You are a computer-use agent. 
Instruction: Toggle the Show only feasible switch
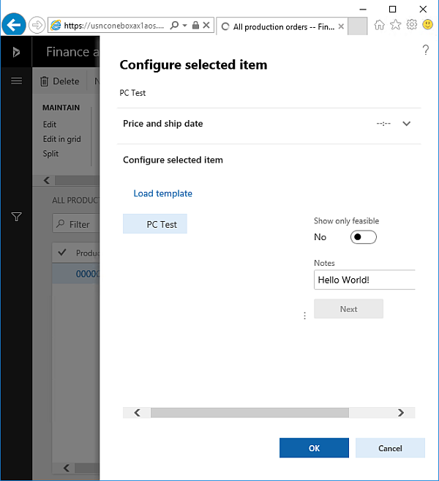[x=363, y=237]
